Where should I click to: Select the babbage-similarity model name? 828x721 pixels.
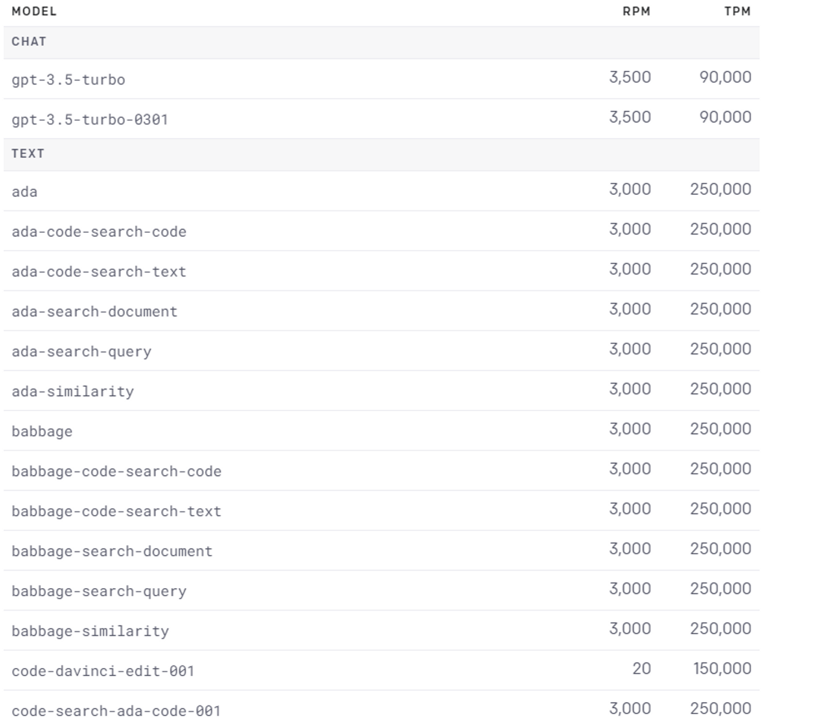tap(90, 631)
